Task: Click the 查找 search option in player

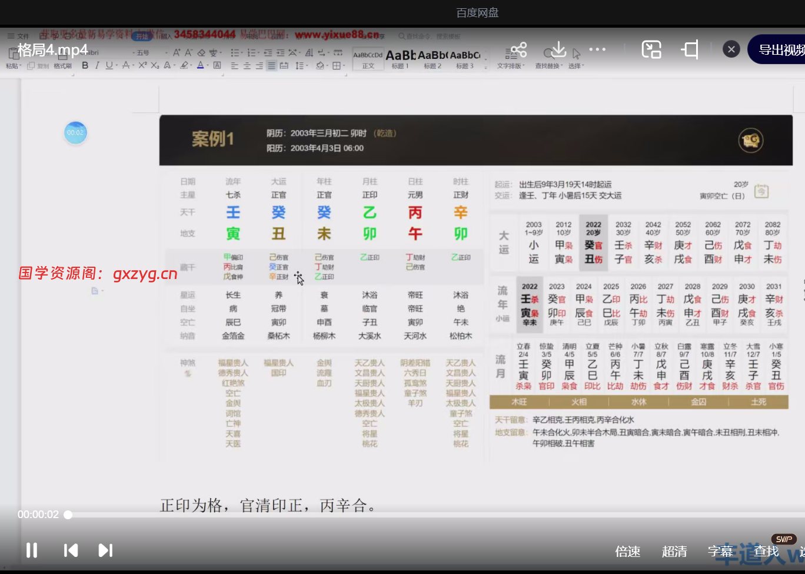Action: coord(766,552)
